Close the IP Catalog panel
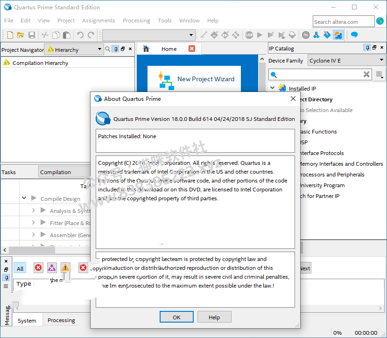This screenshot has width=387, height=338. coord(382,48)
